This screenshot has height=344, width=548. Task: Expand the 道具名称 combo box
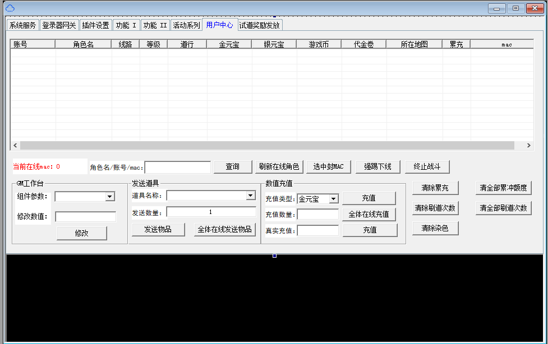click(250, 196)
